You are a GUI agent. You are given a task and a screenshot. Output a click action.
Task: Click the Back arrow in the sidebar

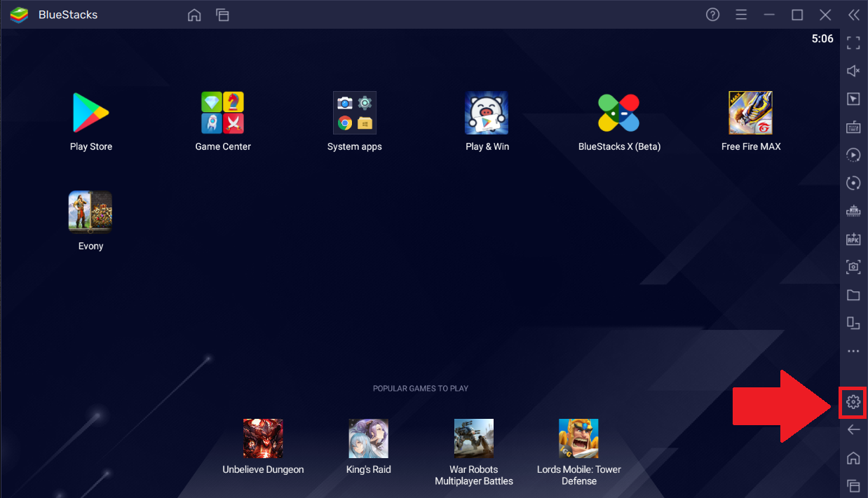pos(853,429)
